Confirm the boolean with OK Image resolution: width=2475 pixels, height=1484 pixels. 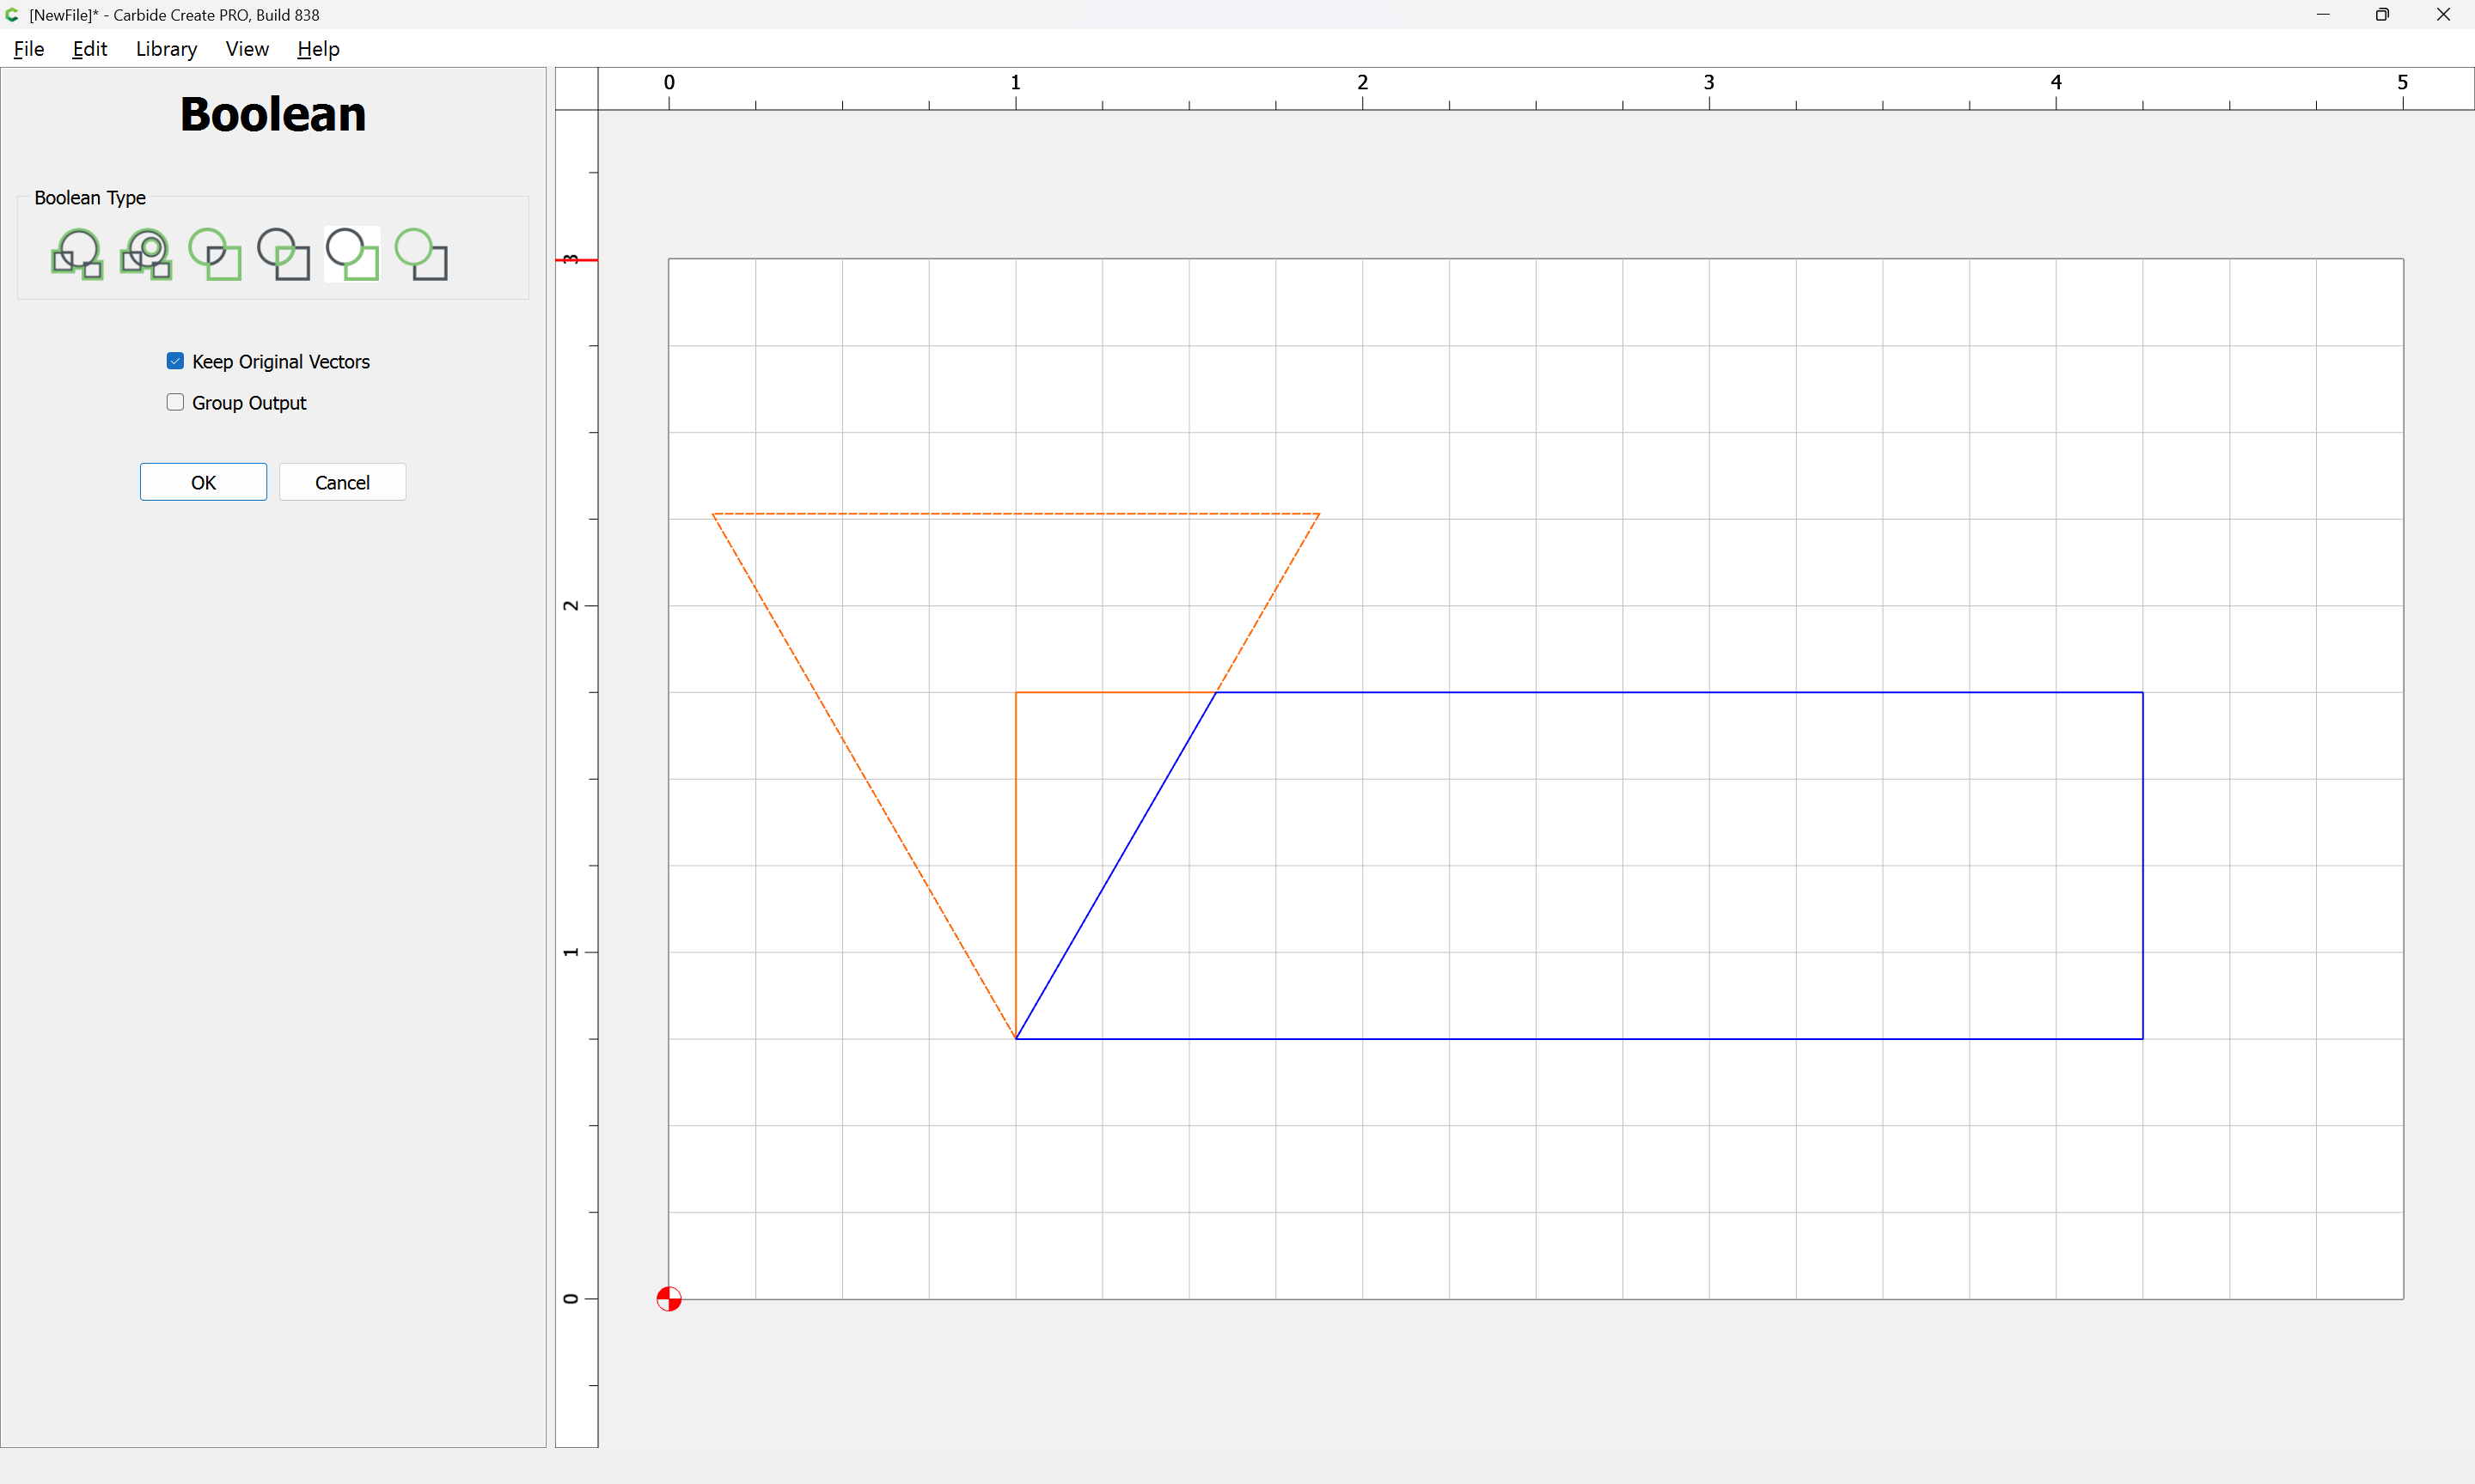click(x=203, y=482)
